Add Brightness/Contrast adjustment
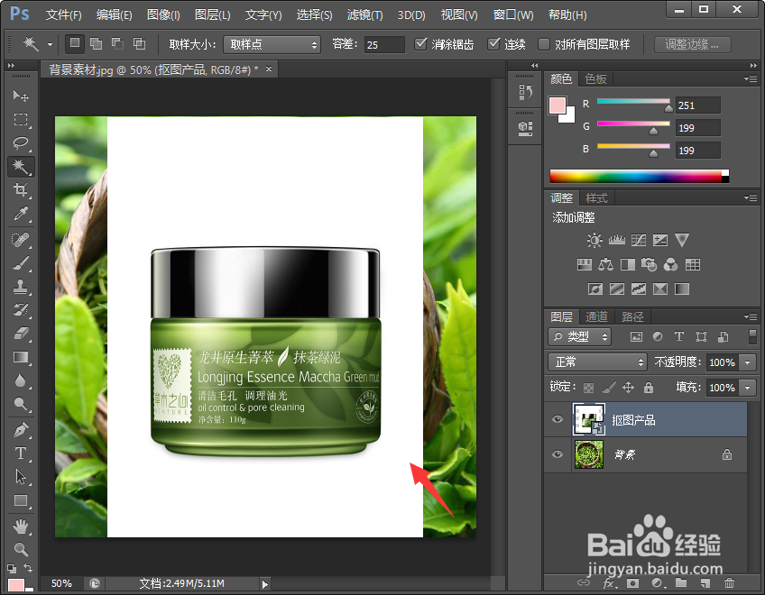The width and height of the screenshot is (765, 595). (594, 240)
